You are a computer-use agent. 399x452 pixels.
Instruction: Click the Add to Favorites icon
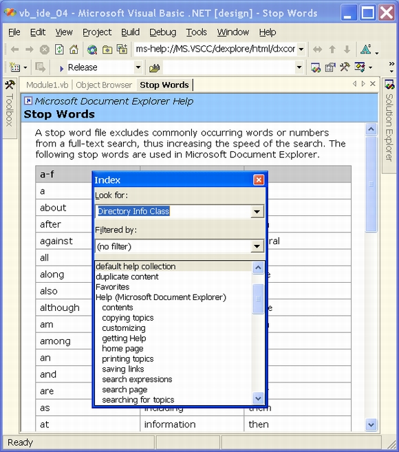tap(122, 50)
